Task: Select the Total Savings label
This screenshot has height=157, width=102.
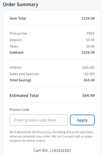Action: pos(20,80)
